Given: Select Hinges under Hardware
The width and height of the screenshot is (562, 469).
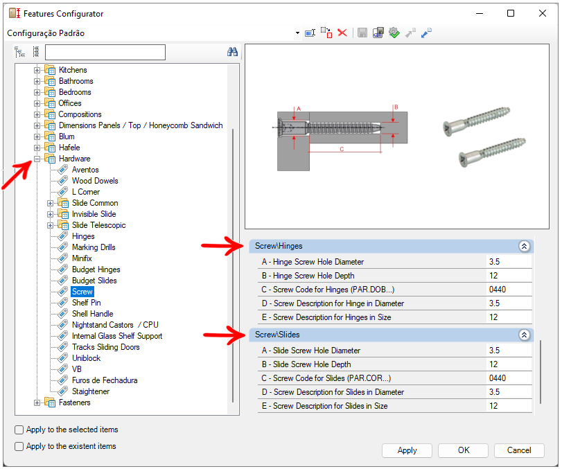Looking at the screenshot, I should coord(83,236).
